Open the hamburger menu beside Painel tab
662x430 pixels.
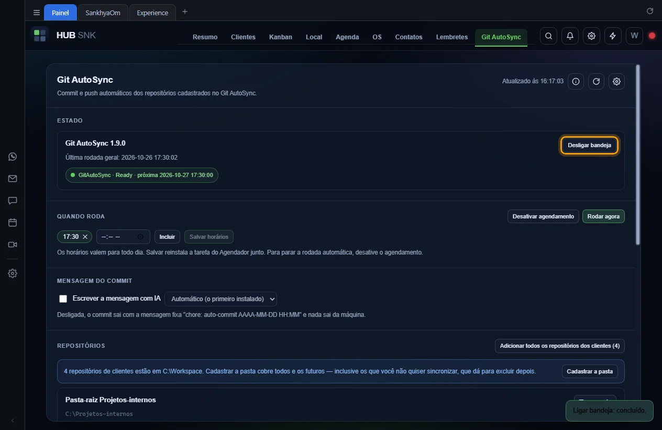(x=36, y=13)
